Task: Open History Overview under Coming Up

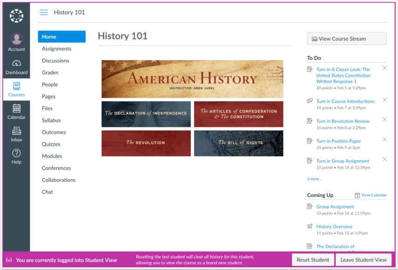Action: tap(334, 227)
